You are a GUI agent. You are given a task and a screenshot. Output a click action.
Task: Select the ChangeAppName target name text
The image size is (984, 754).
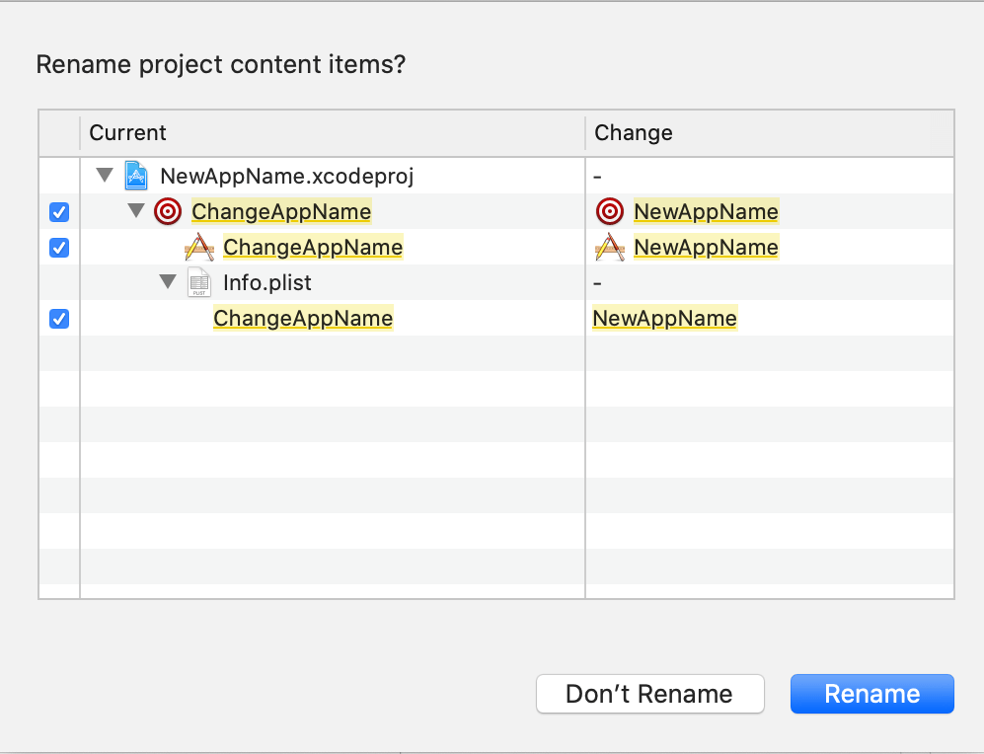(x=281, y=211)
